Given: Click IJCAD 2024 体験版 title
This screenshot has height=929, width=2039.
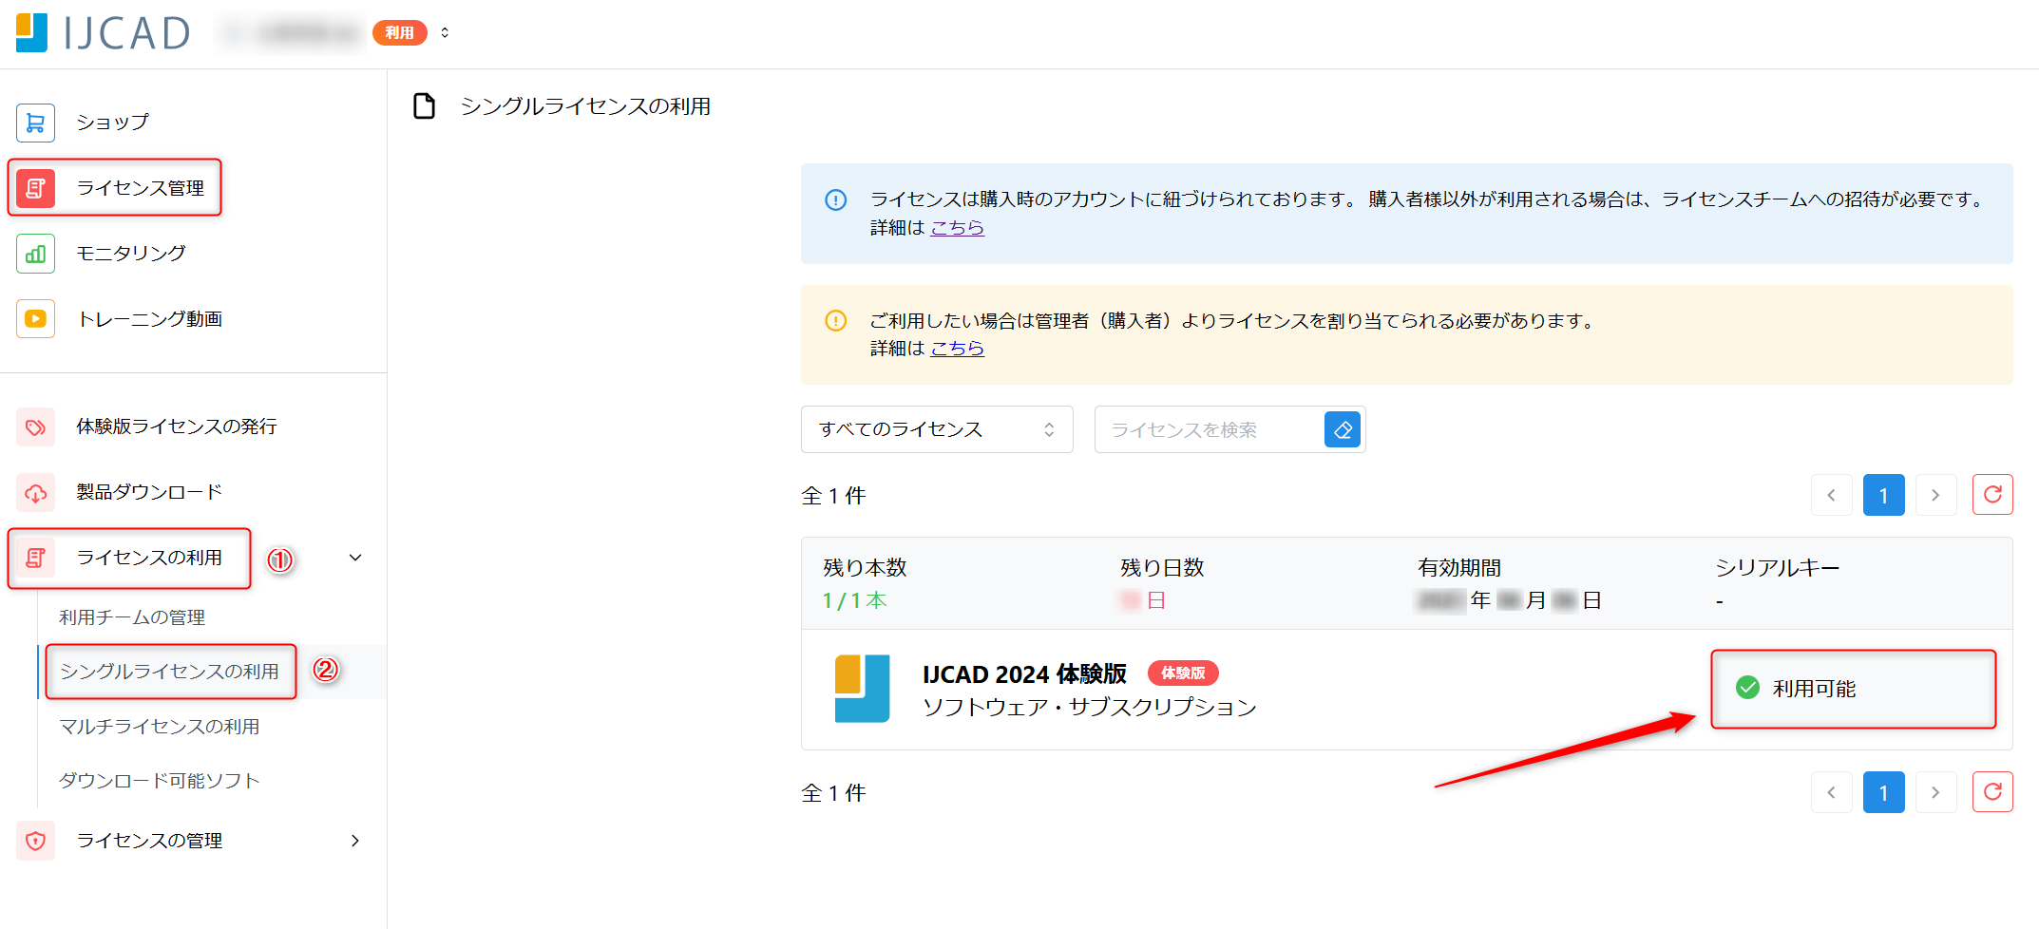Looking at the screenshot, I should click(1024, 674).
